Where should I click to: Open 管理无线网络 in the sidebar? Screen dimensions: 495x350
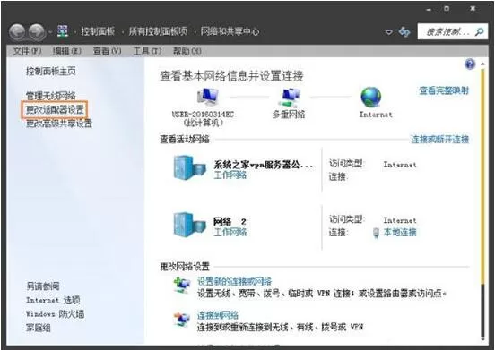tap(51, 95)
